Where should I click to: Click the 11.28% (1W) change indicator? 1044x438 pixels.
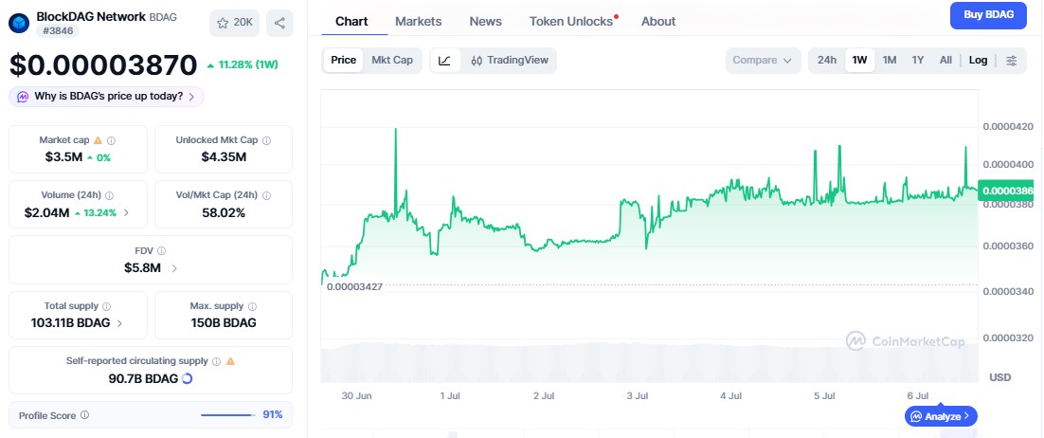tap(243, 64)
